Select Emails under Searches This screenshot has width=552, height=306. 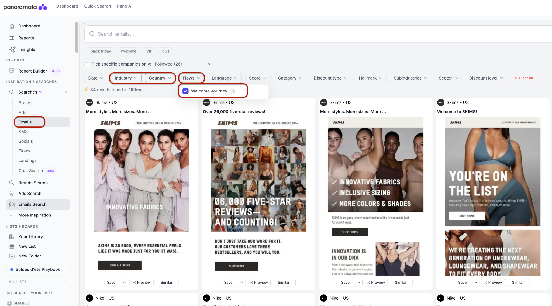coord(25,122)
